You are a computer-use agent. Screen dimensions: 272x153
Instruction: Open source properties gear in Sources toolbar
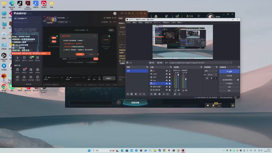(x=159, y=94)
